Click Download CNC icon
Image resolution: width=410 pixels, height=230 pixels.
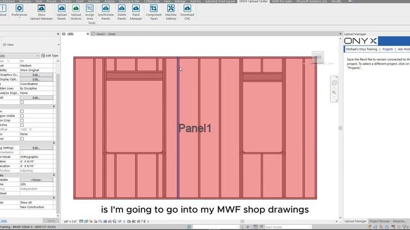click(187, 8)
